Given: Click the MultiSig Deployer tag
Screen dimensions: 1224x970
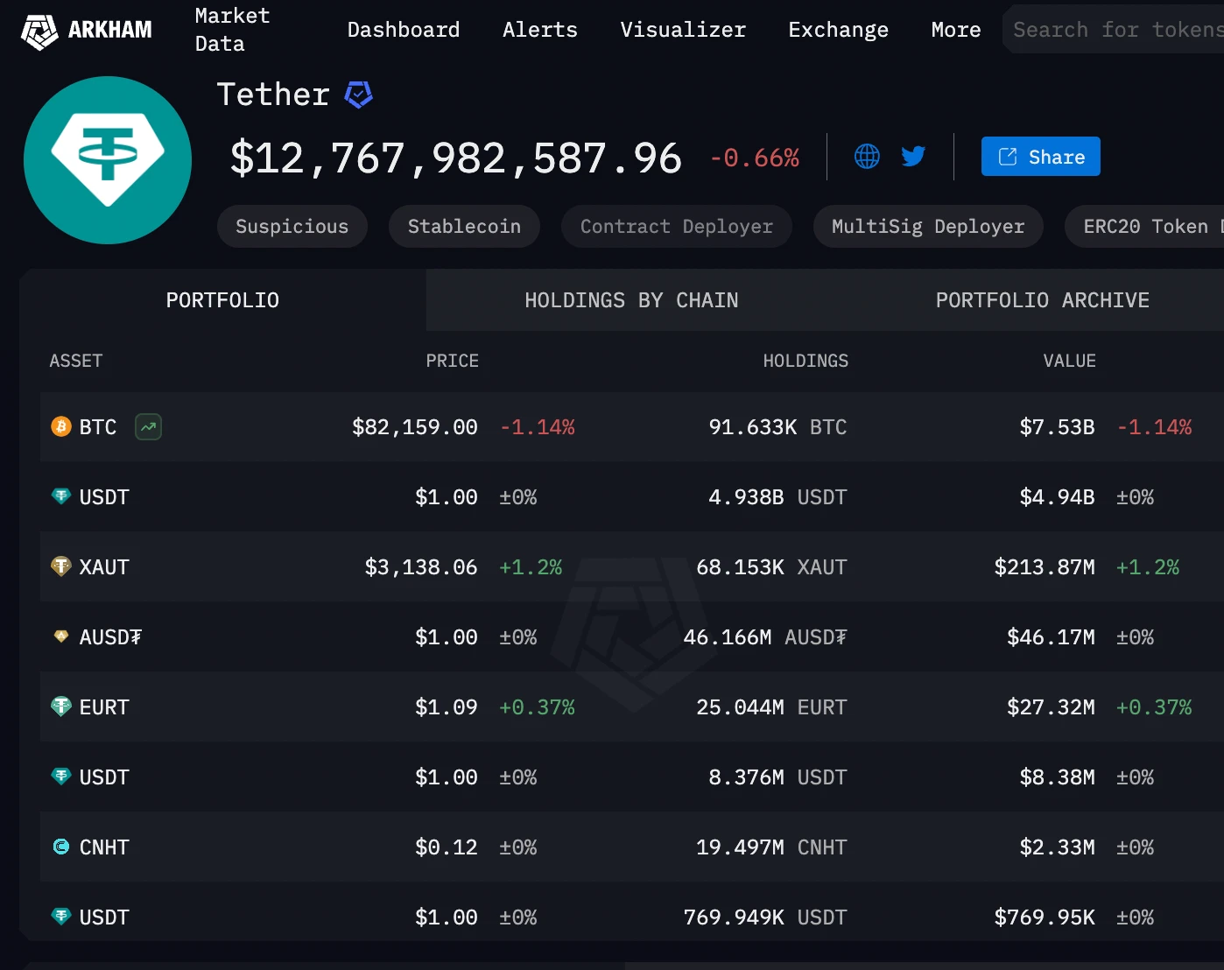Looking at the screenshot, I should (928, 227).
